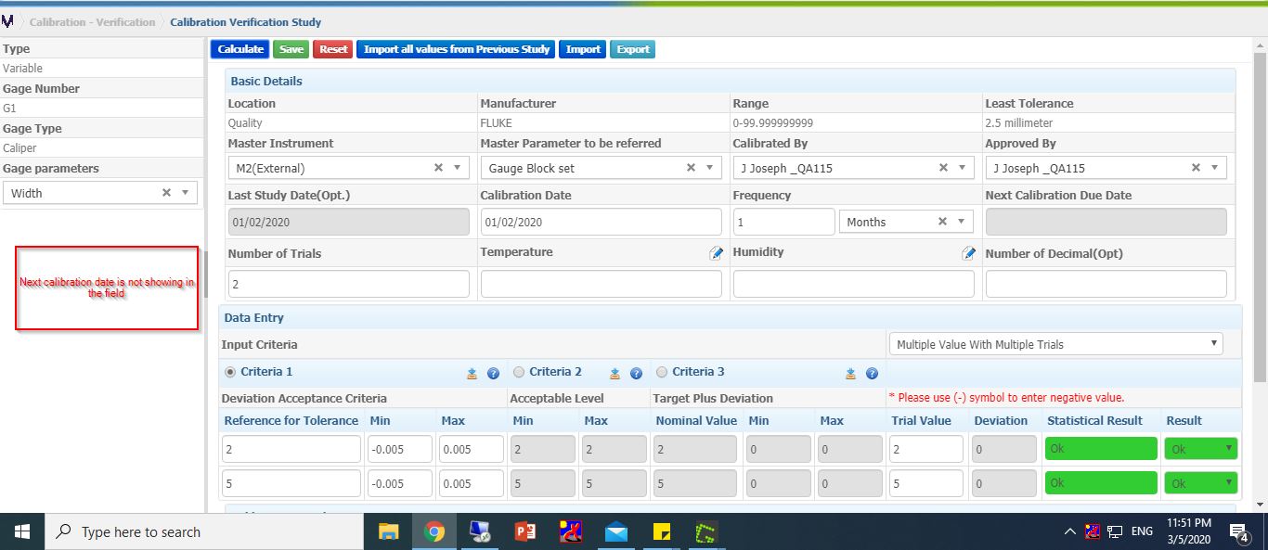
Task: Open Result dropdown in reference 2 row
Action: tap(1200, 449)
